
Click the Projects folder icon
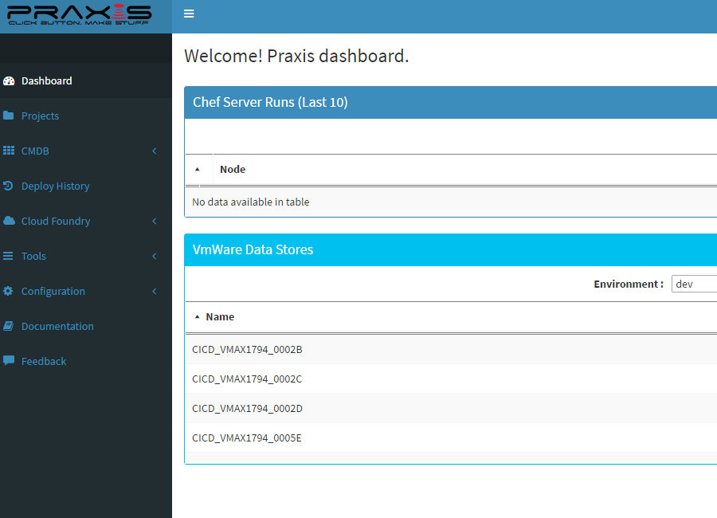9,116
